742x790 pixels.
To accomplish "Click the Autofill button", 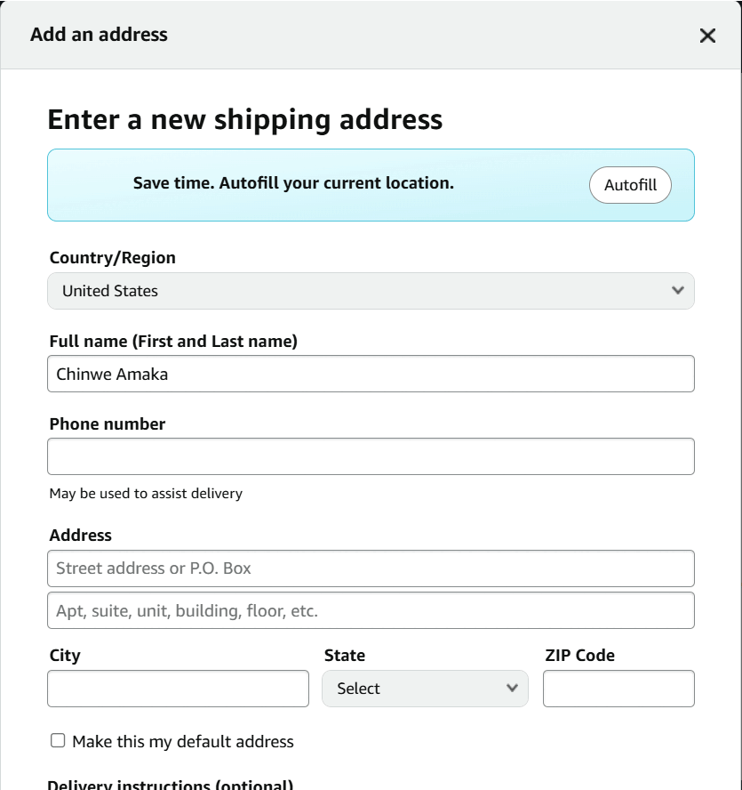I will (x=630, y=185).
